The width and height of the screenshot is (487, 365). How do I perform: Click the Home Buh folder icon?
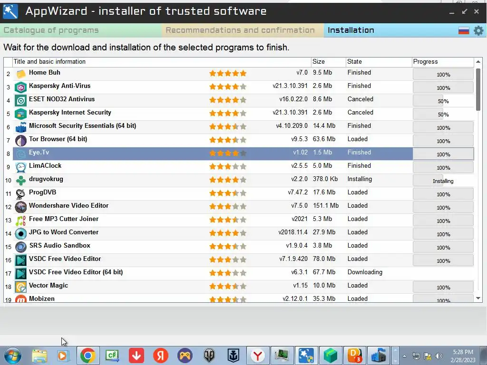click(x=21, y=74)
